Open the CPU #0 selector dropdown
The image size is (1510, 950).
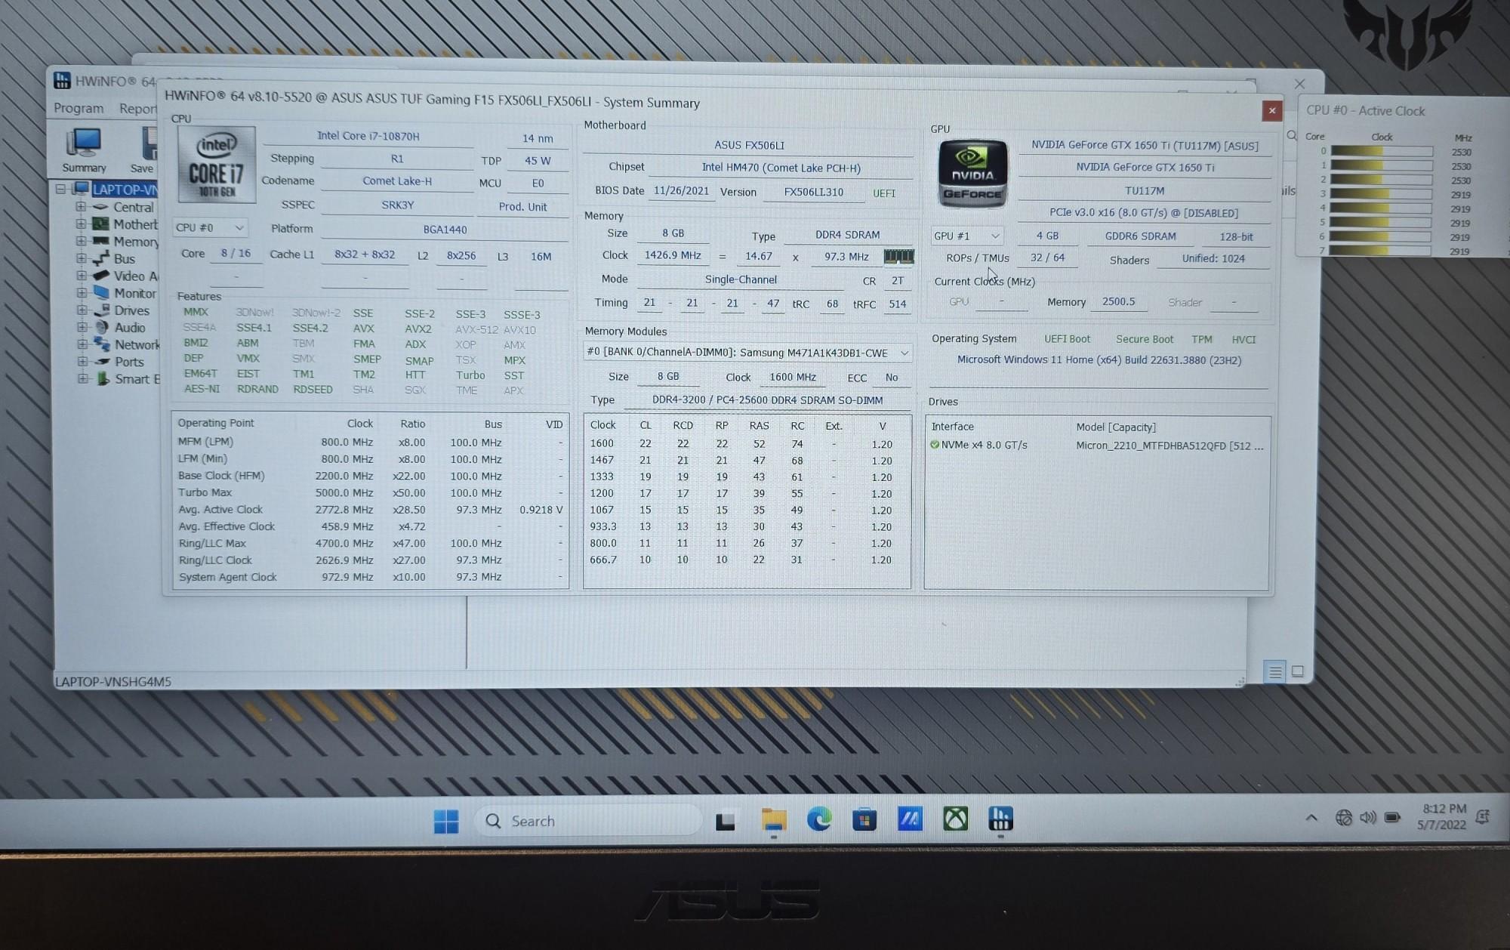pos(210,227)
